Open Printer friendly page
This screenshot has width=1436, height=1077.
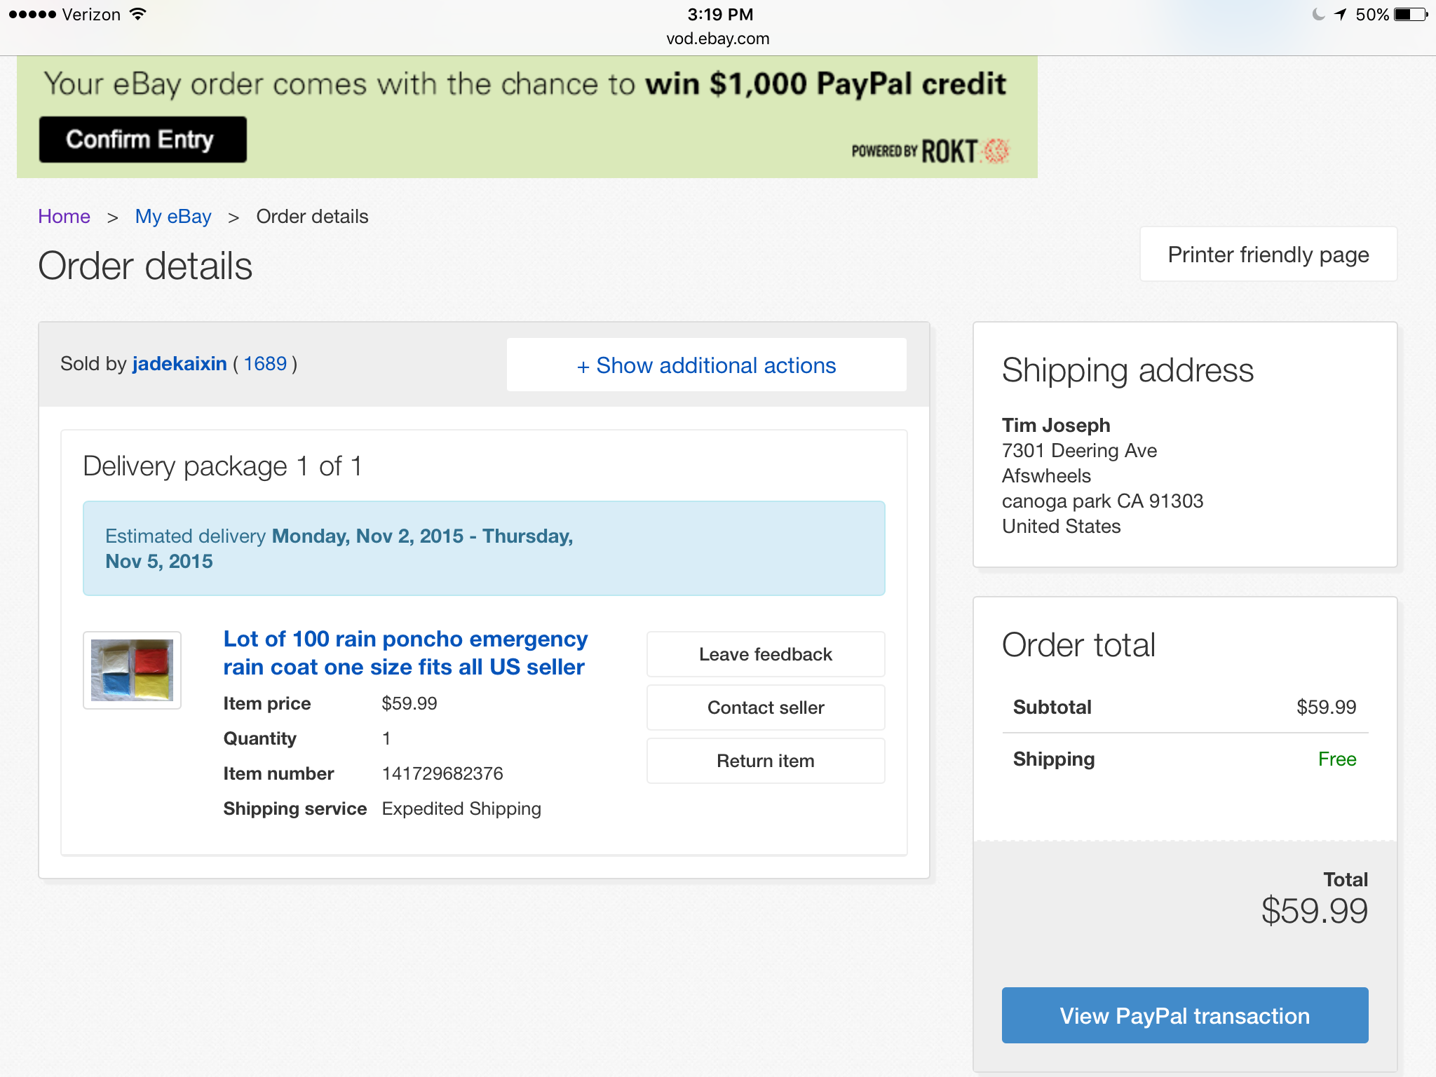(x=1268, y=255)
